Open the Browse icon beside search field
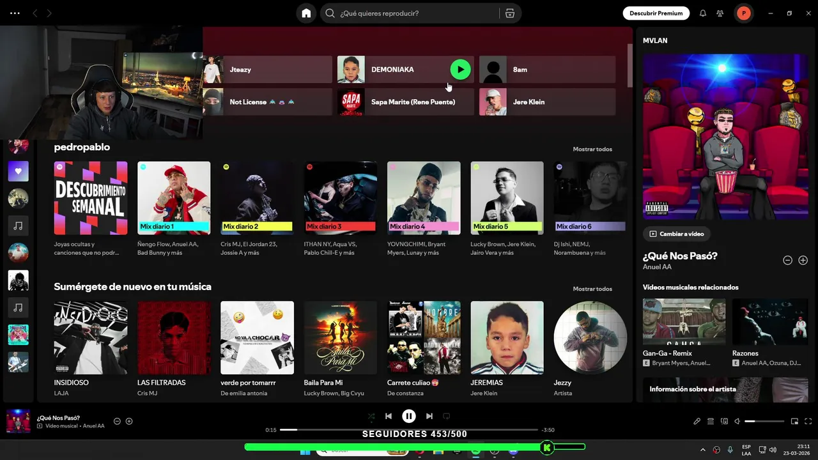 (509, 13)
